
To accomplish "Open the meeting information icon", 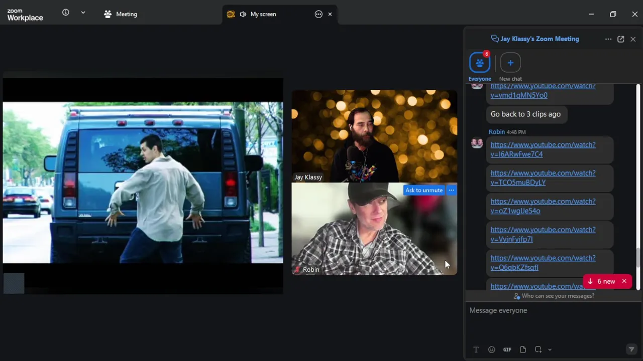I will (x=66, y=13).
